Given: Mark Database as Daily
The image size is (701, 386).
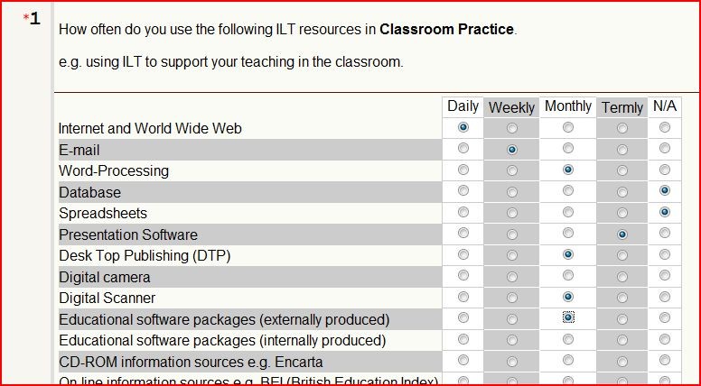Looking at the screenshot, I should pos(463,190).
